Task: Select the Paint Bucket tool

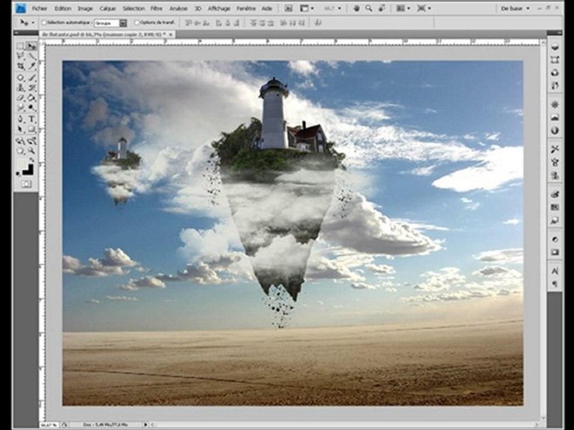Action: 32,98
